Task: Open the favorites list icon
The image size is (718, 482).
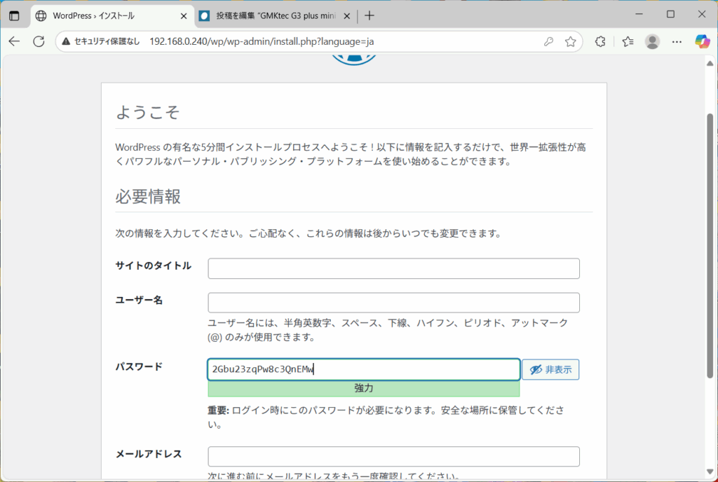Action: tap(627, 42)
